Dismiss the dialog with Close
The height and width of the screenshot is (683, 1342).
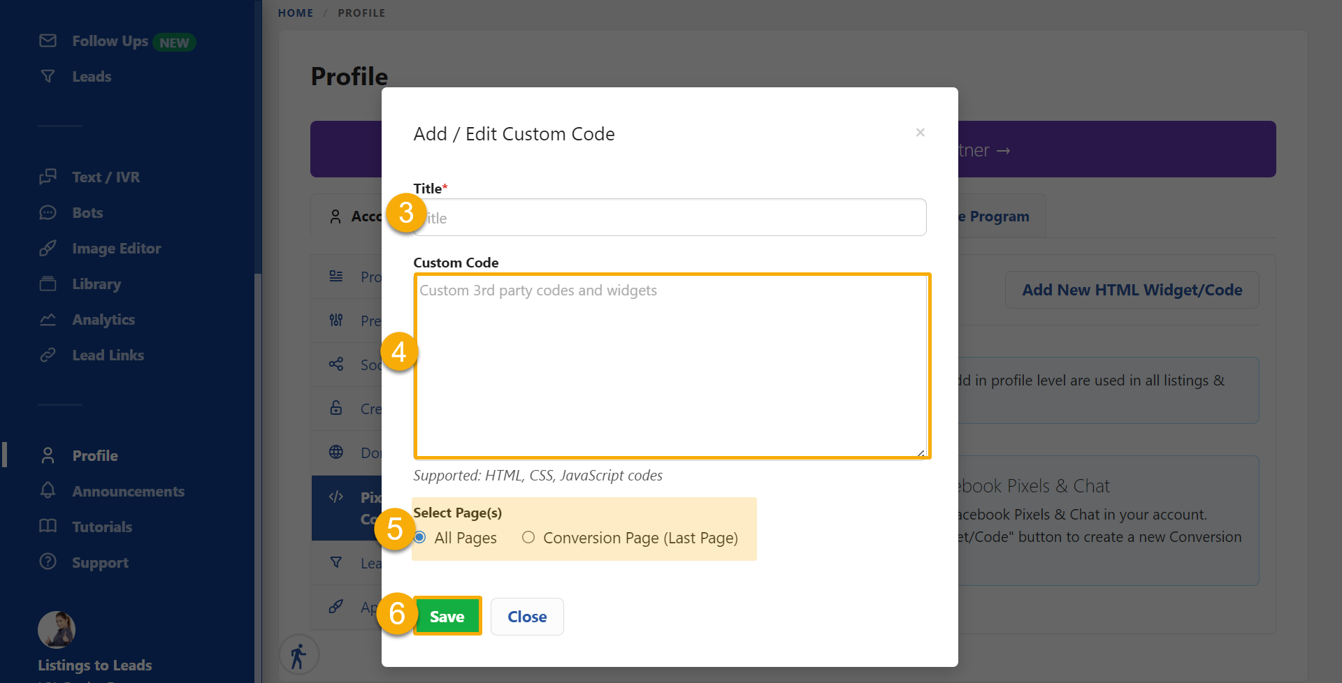(x=527, y=616)
